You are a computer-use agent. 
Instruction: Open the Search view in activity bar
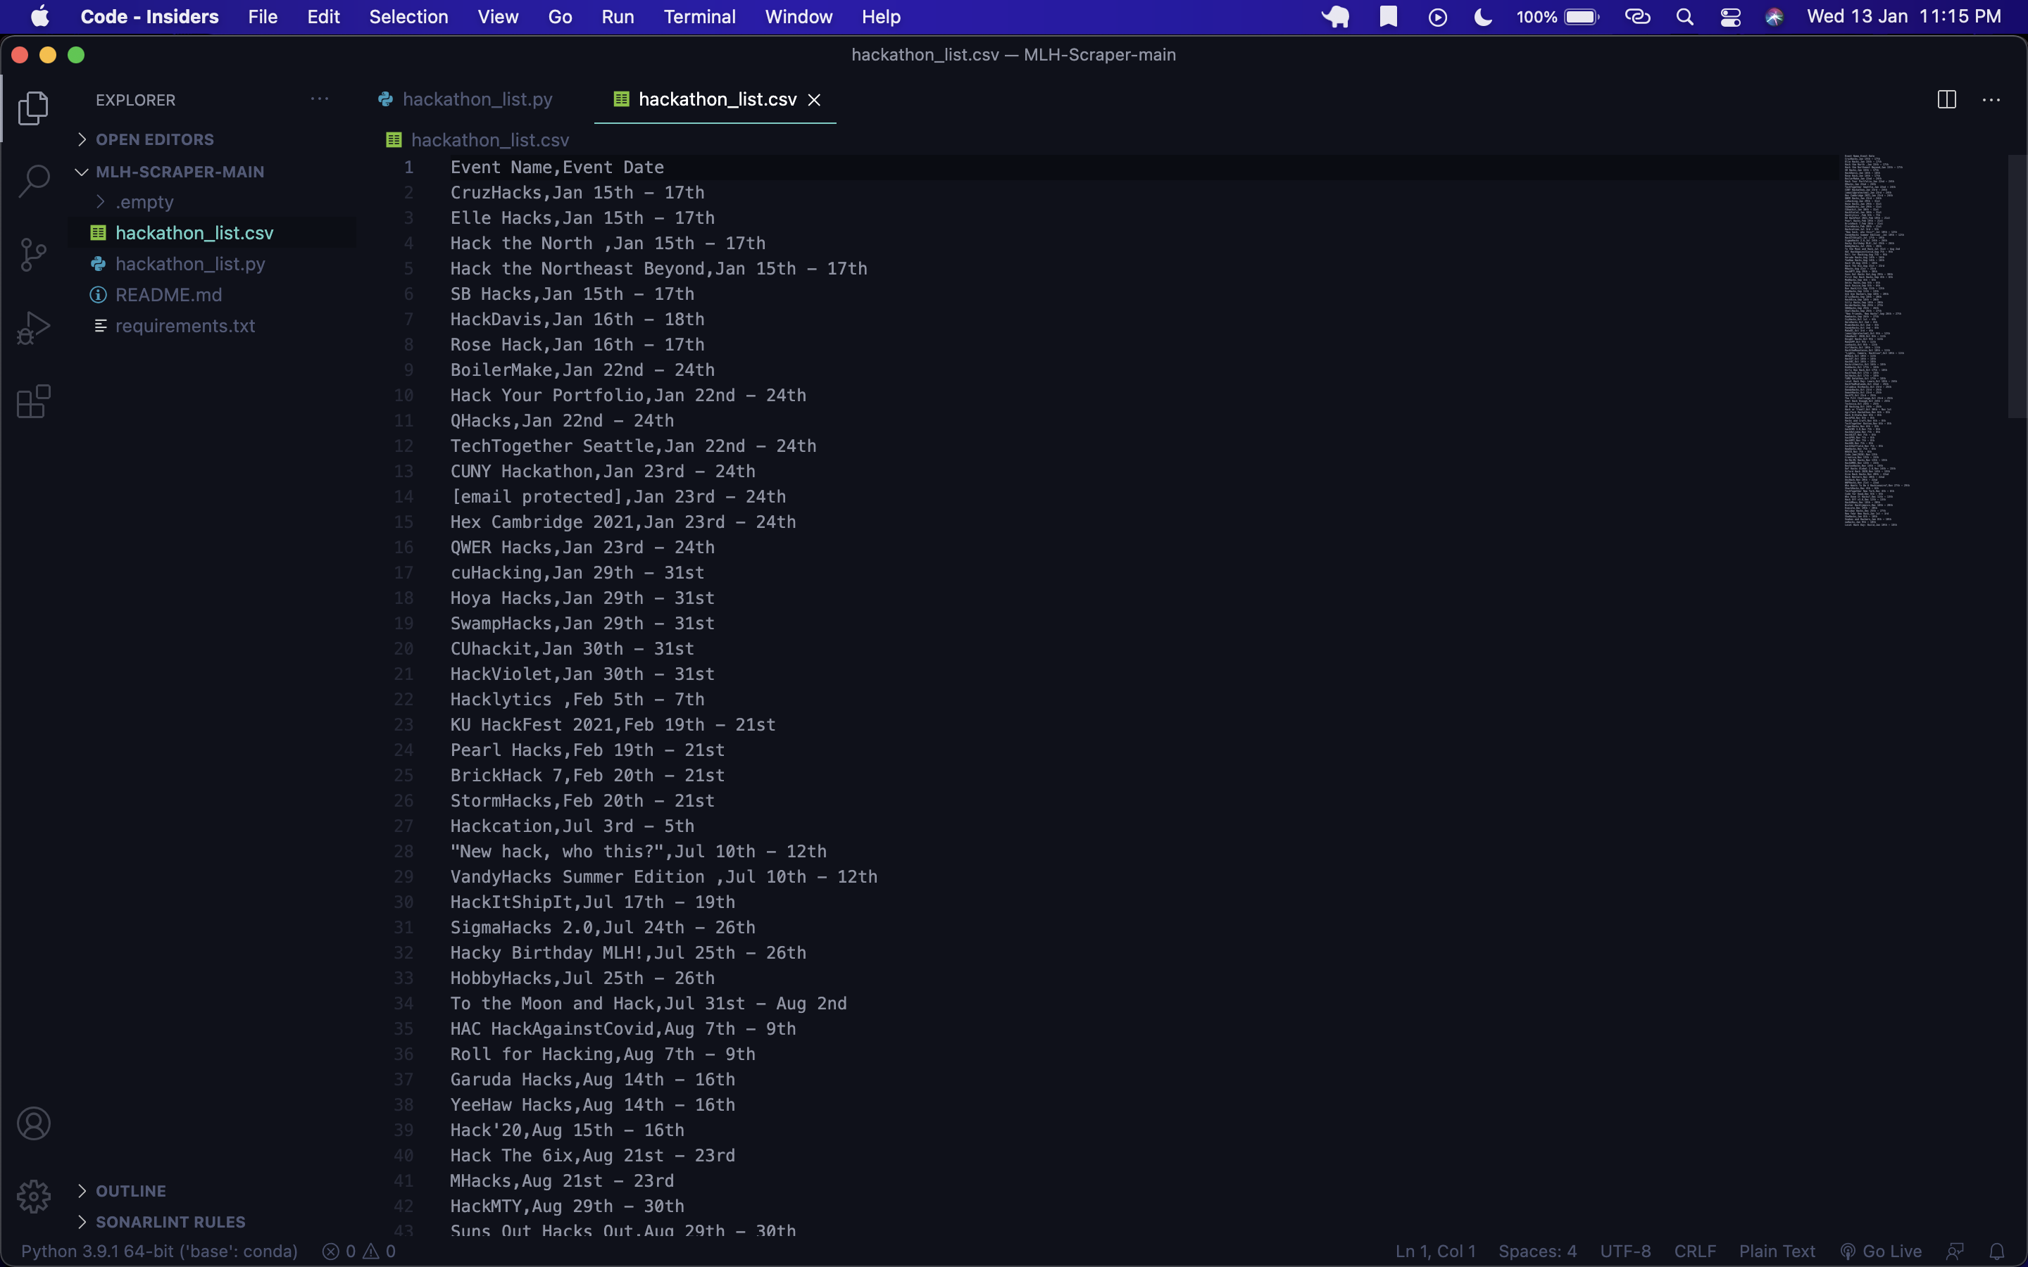34,180
